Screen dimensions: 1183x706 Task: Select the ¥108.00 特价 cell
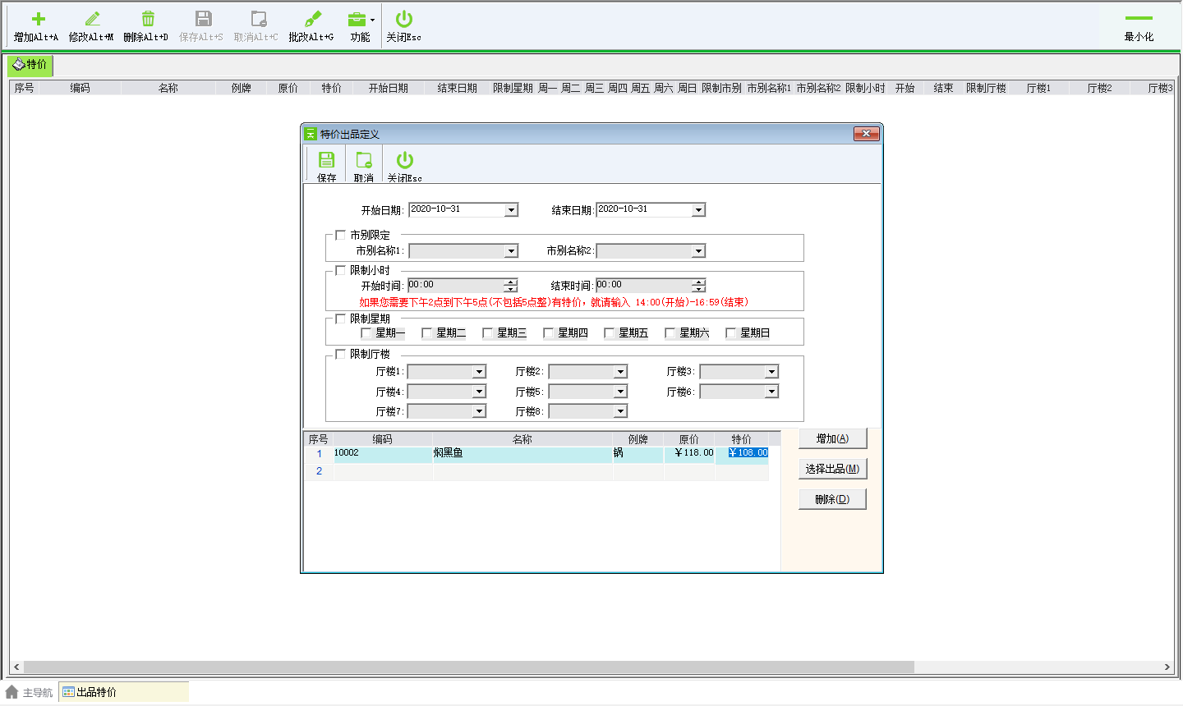pos(742,453)
